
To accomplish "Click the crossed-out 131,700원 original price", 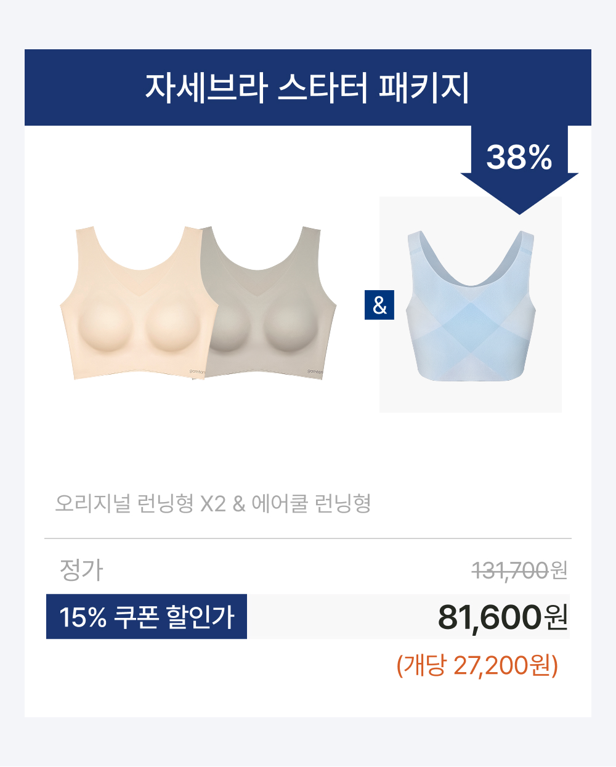I will tap(519, 570).
